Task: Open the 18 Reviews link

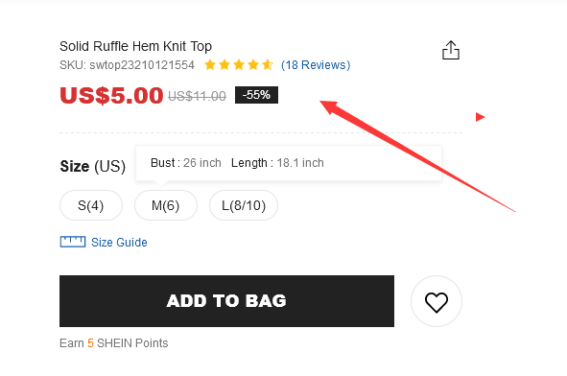Action: [316, 65]
